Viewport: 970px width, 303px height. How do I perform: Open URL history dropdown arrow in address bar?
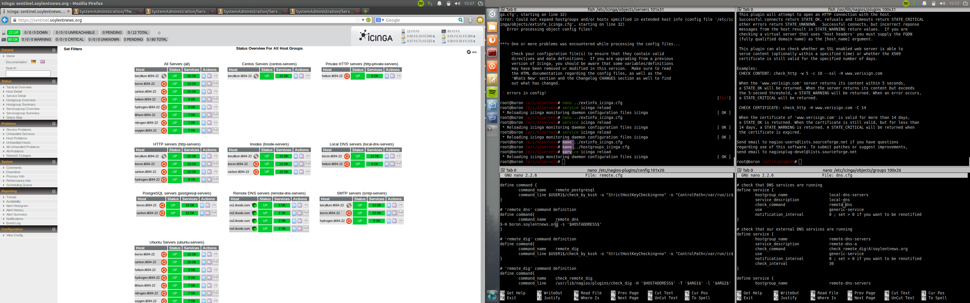coord(363,20)
